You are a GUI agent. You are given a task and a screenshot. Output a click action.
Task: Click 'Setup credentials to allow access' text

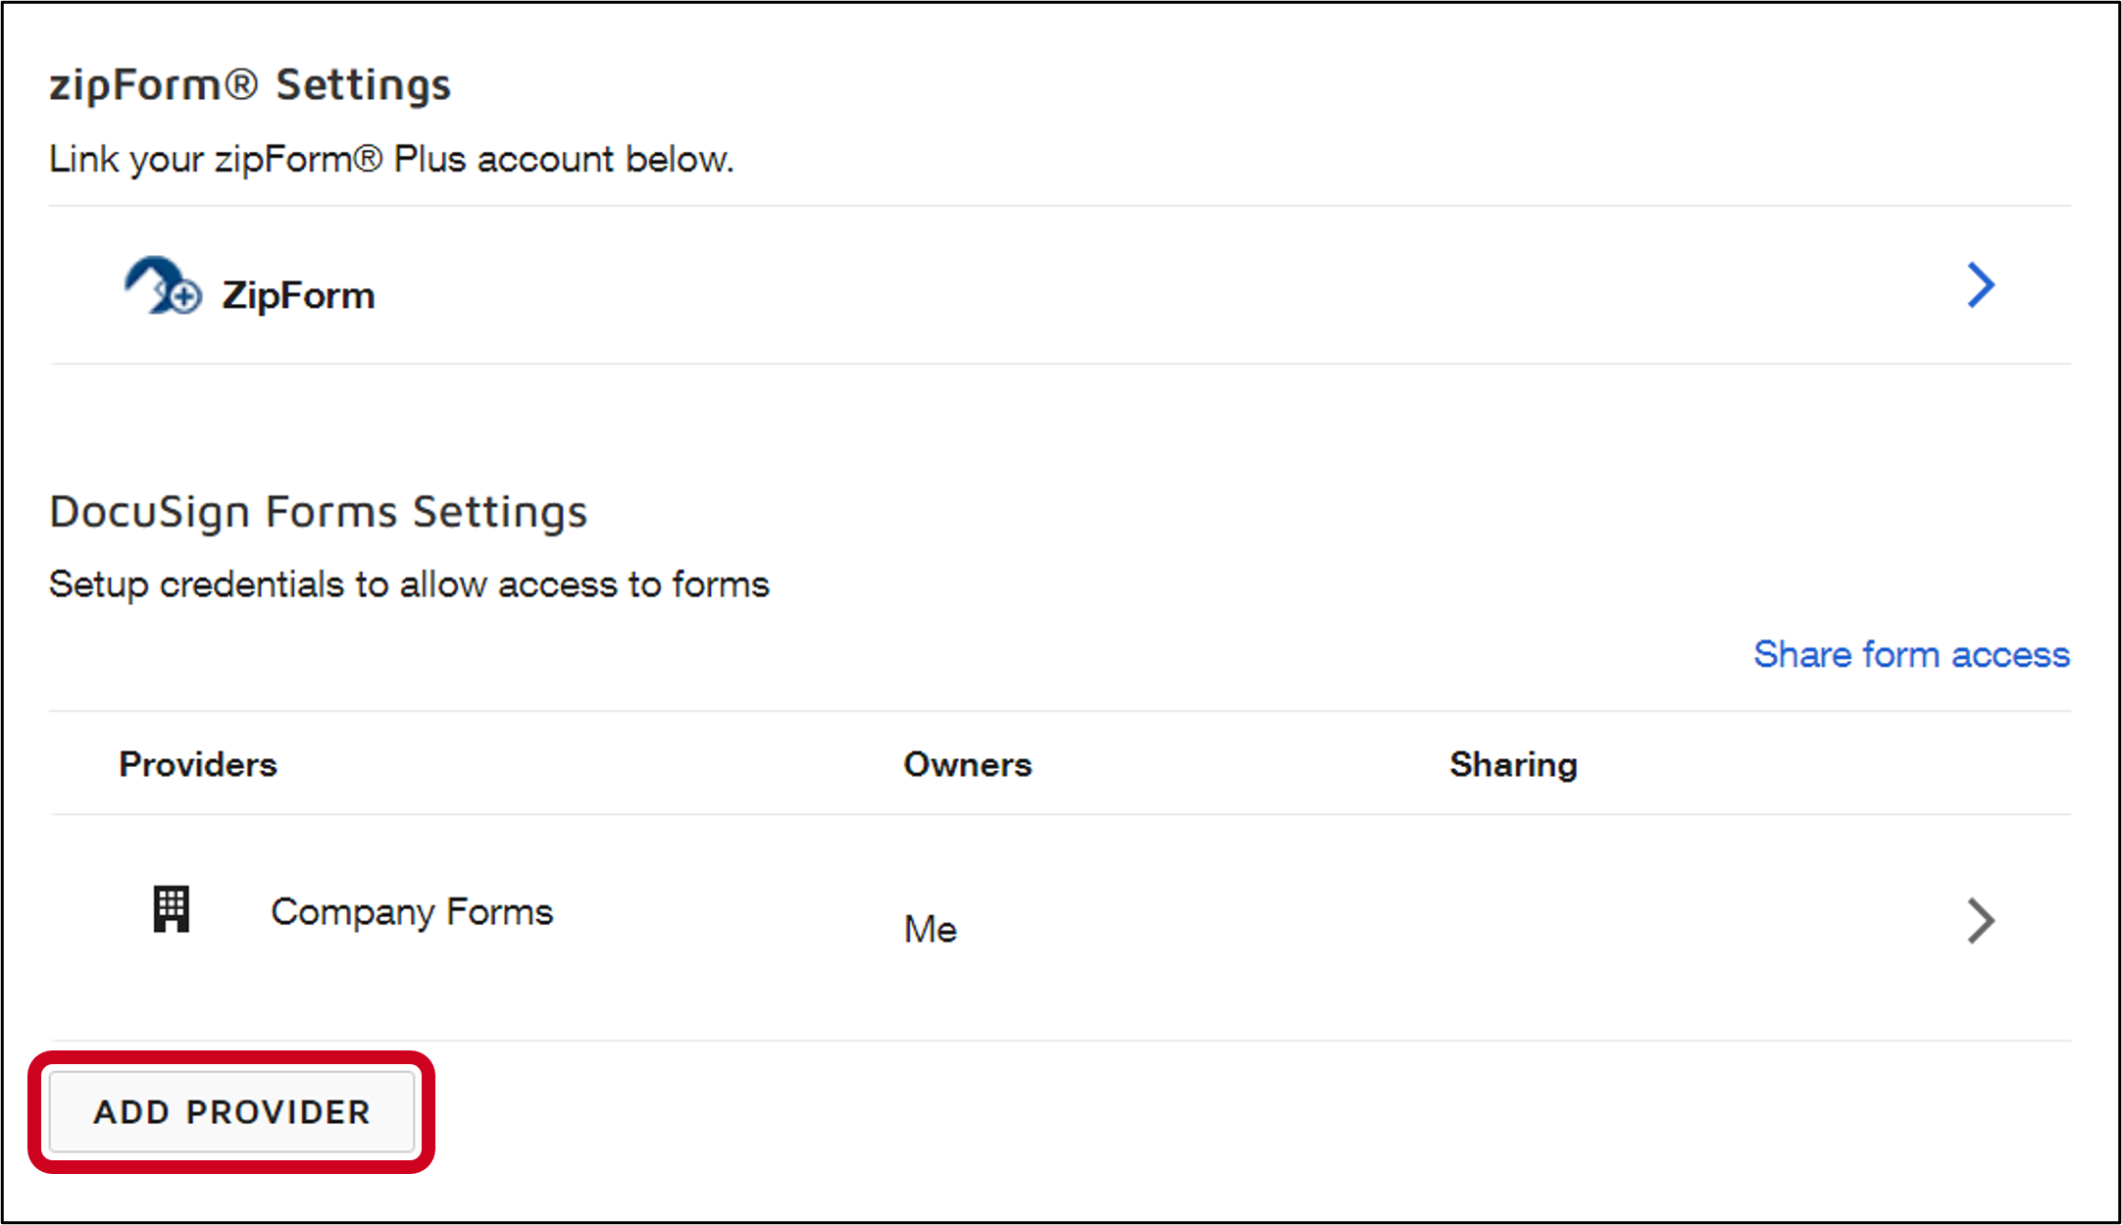[409, 585]
